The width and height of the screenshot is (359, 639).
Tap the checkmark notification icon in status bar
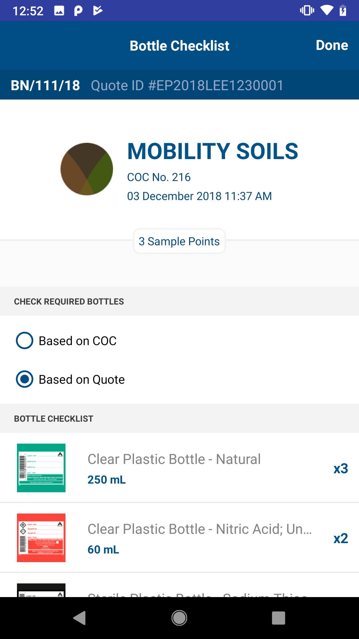[x=97, y=11]
